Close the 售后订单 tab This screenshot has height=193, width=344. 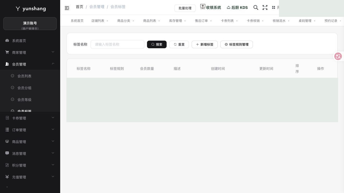coord(211,21)
